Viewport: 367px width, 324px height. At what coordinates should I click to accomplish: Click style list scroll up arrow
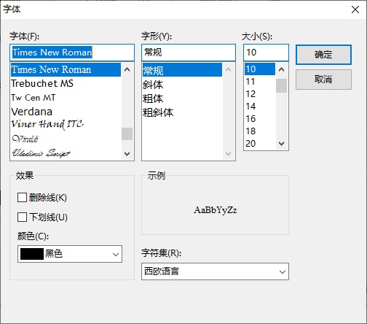point(228,69)
